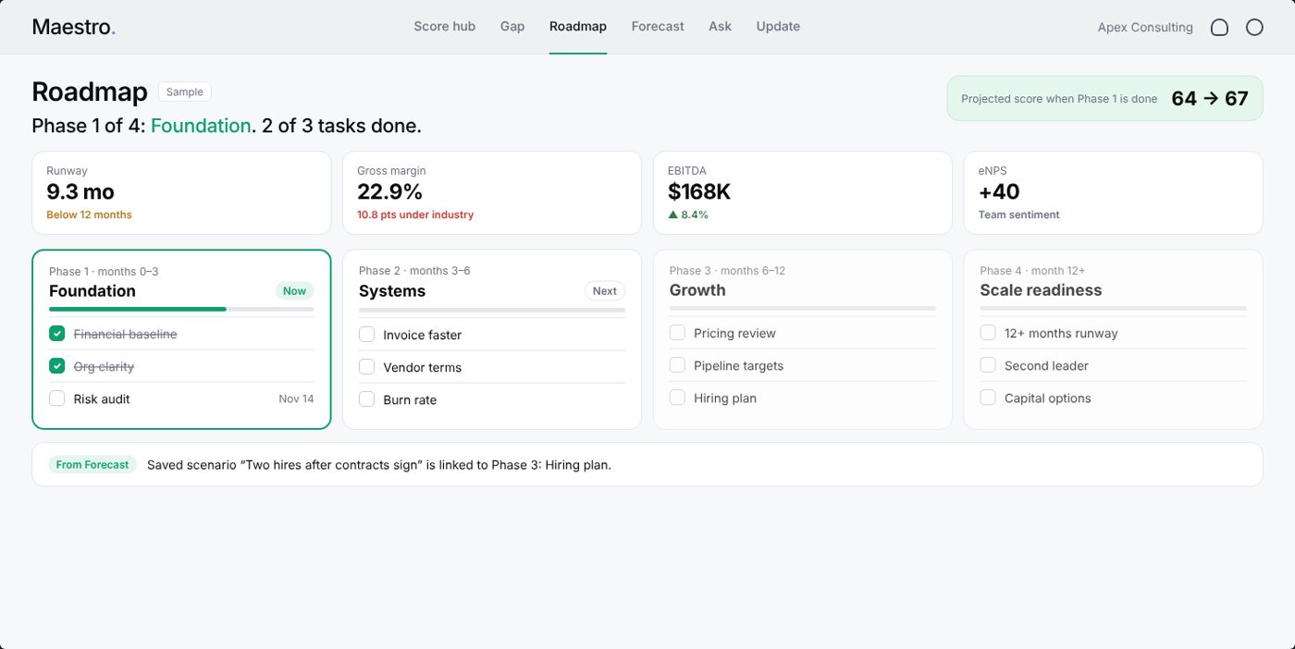Open the Gross margin 22.9% card
1295x649 pixels.
(x=492, y=192)
